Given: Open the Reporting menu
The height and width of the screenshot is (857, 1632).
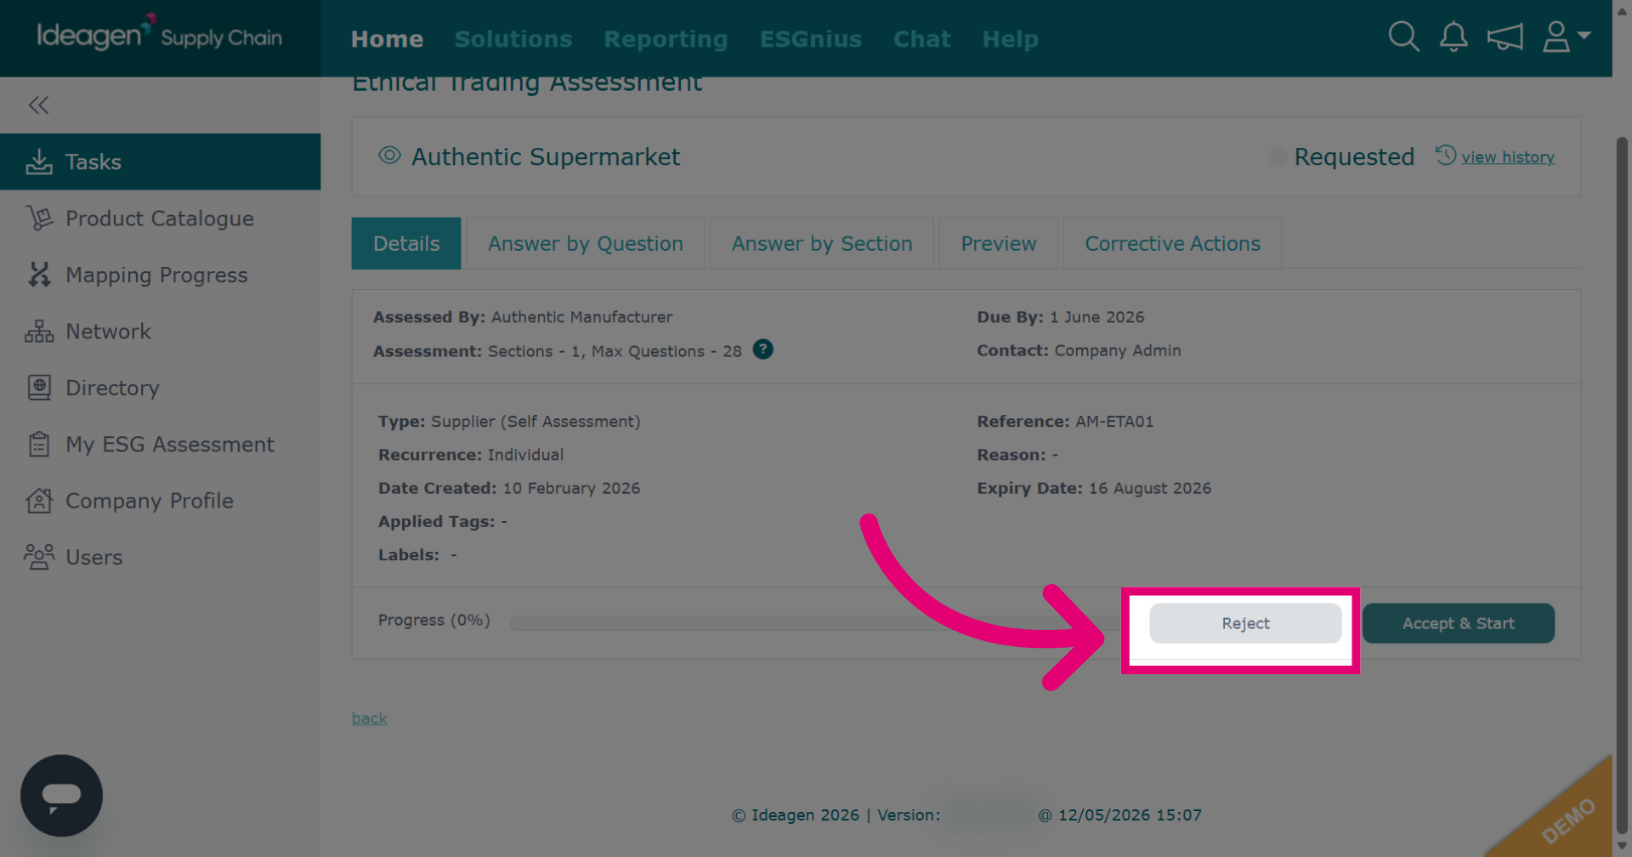Looking at the screenshot, I should click(x=666, y=39).
